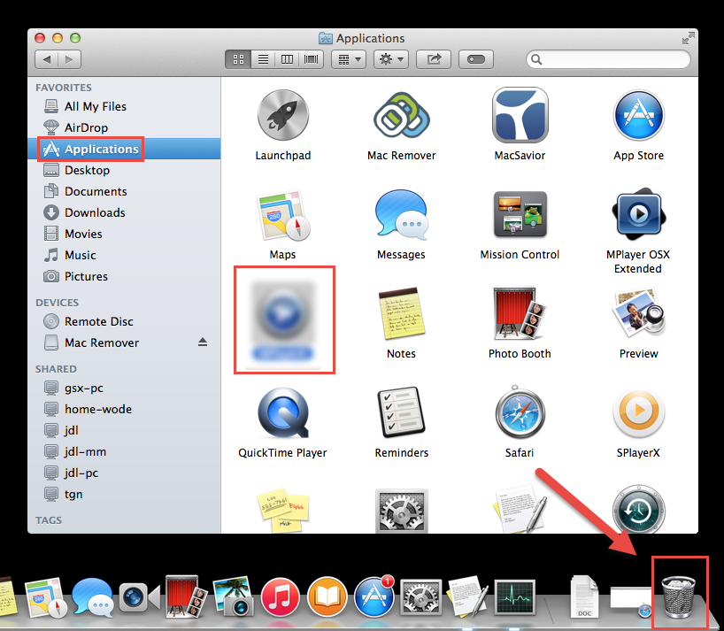Screen dimensions: 724x631
Task: Select the Stickies yellow notes app icon
Action: [x=283, y=511]
